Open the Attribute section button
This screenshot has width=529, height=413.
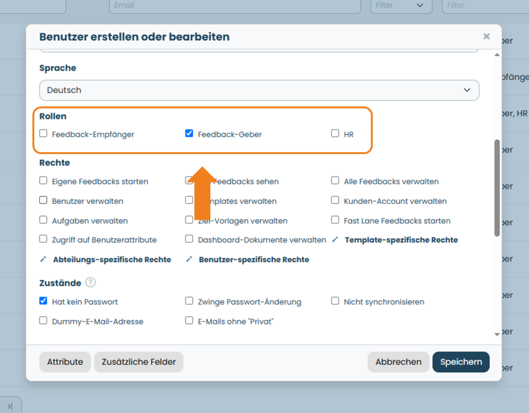pos(65,362)
